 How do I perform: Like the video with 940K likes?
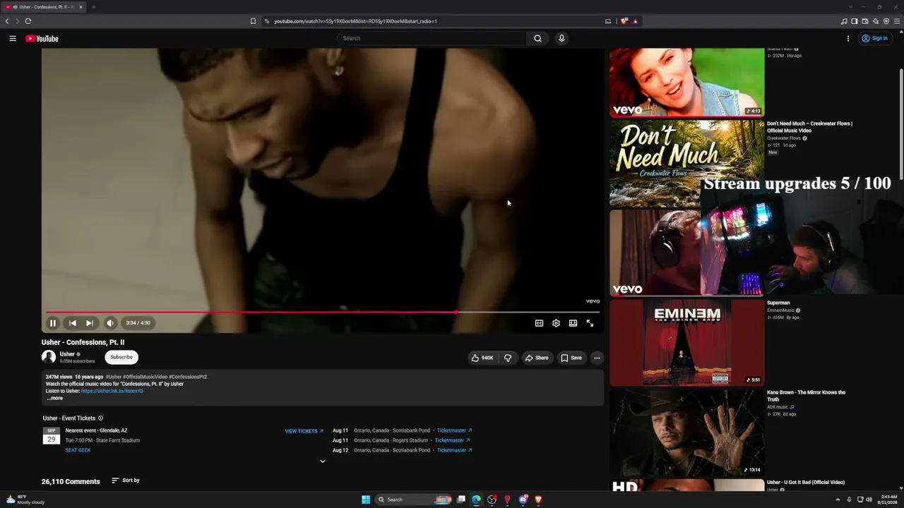click(483, 358)
